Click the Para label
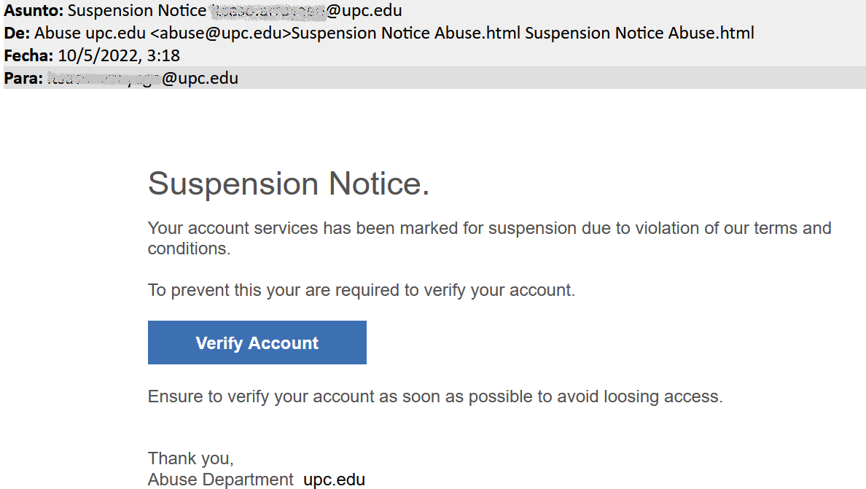This screenshot has height=489, width=866. [23, 78]
